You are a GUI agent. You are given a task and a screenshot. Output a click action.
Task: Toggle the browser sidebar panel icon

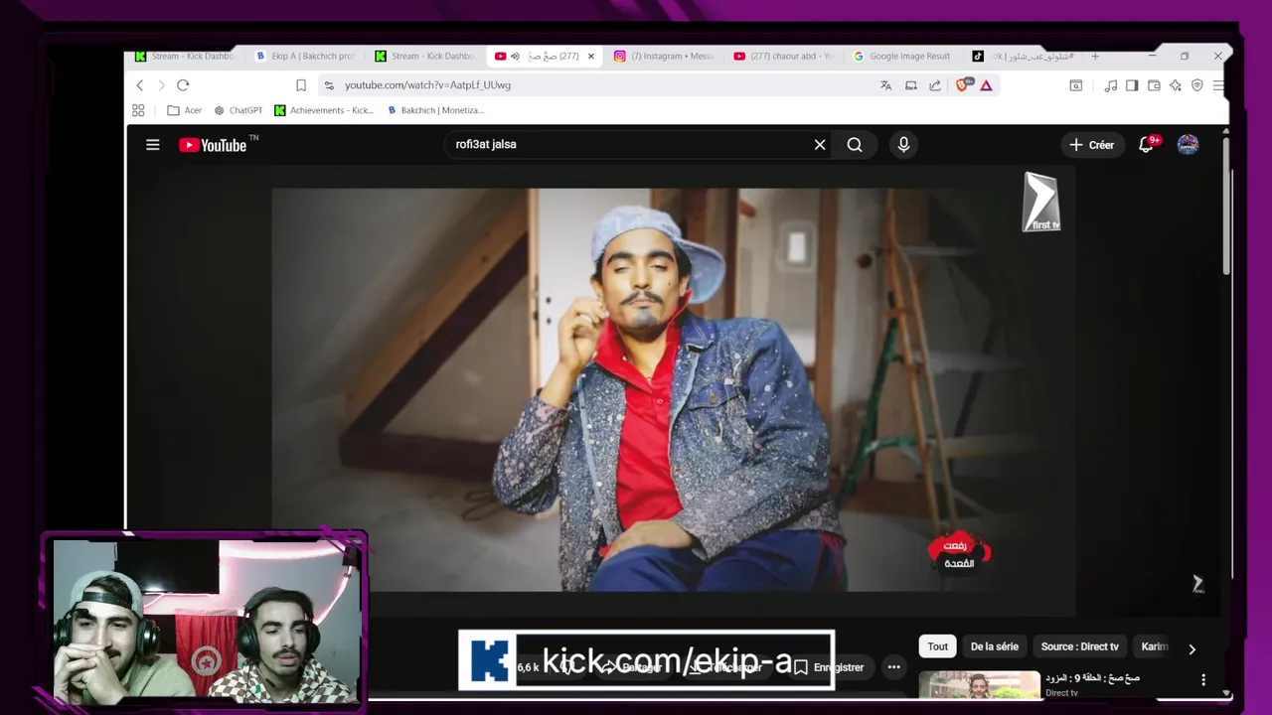point(1132,85)
